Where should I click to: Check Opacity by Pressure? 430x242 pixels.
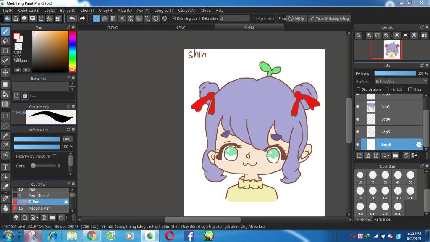pos(55,156)
